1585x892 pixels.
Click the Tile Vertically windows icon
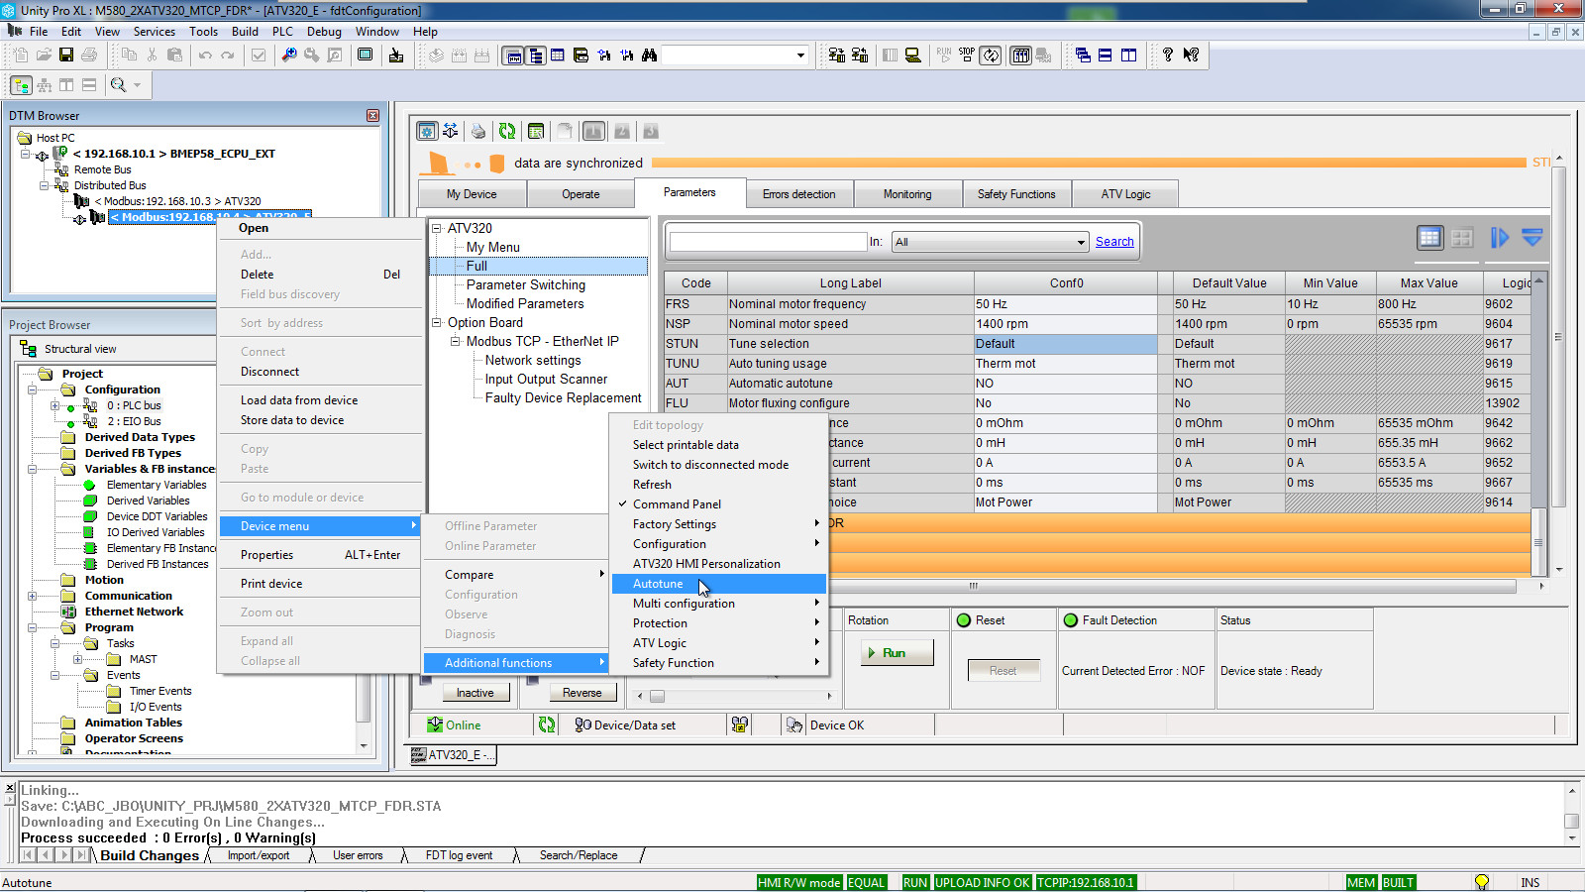coord(1128,55)
